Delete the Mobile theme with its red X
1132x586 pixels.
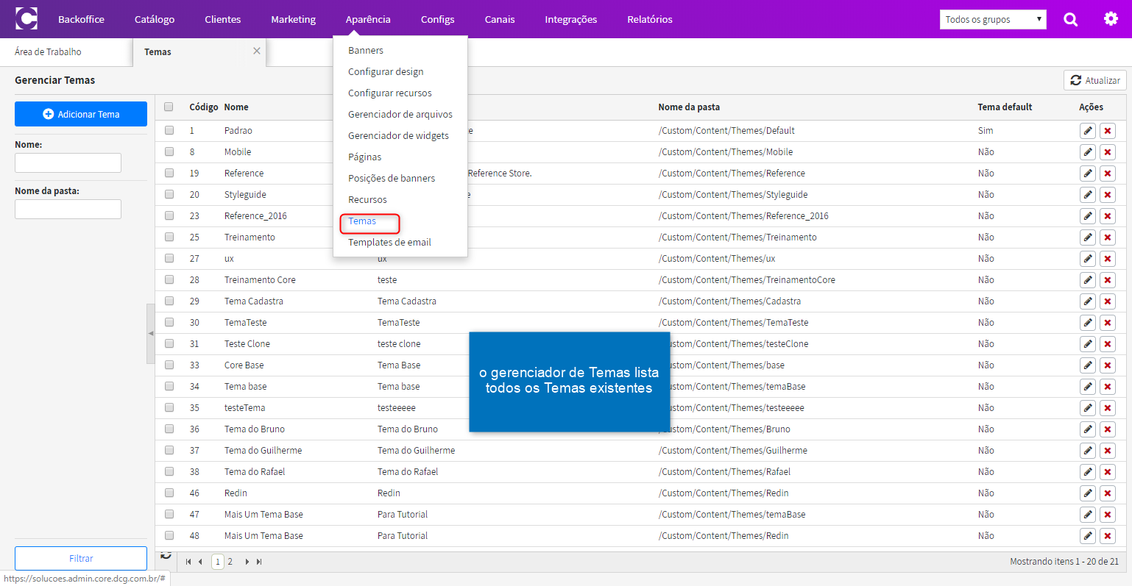pyautogui.click(x=1108, y=152)
